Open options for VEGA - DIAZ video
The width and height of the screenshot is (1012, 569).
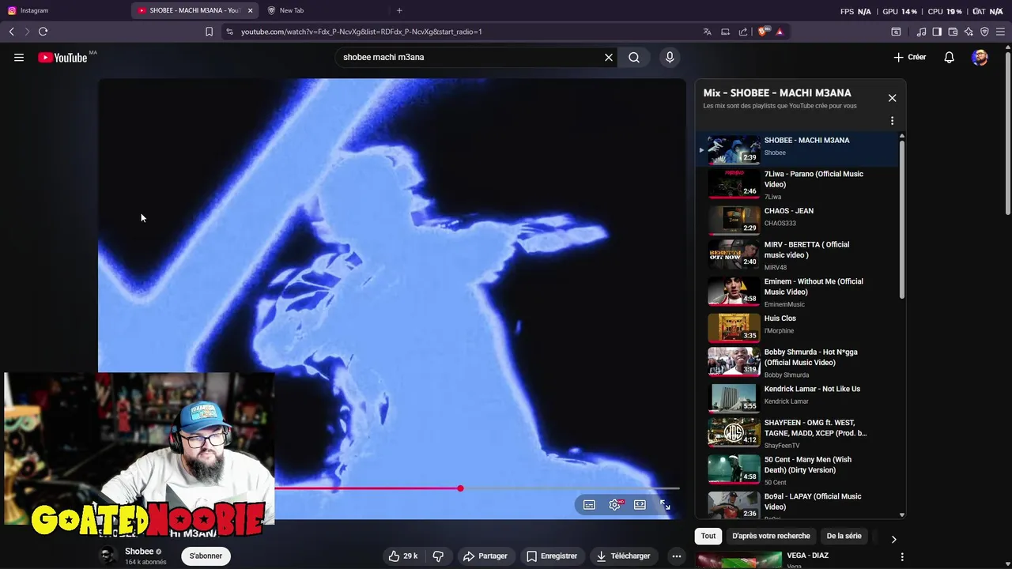coord(902,557)
